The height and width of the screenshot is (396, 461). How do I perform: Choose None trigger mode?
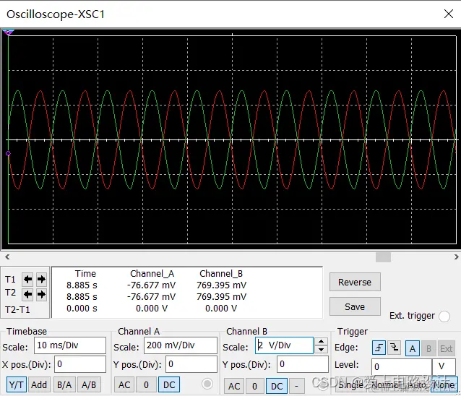[444, 385]
